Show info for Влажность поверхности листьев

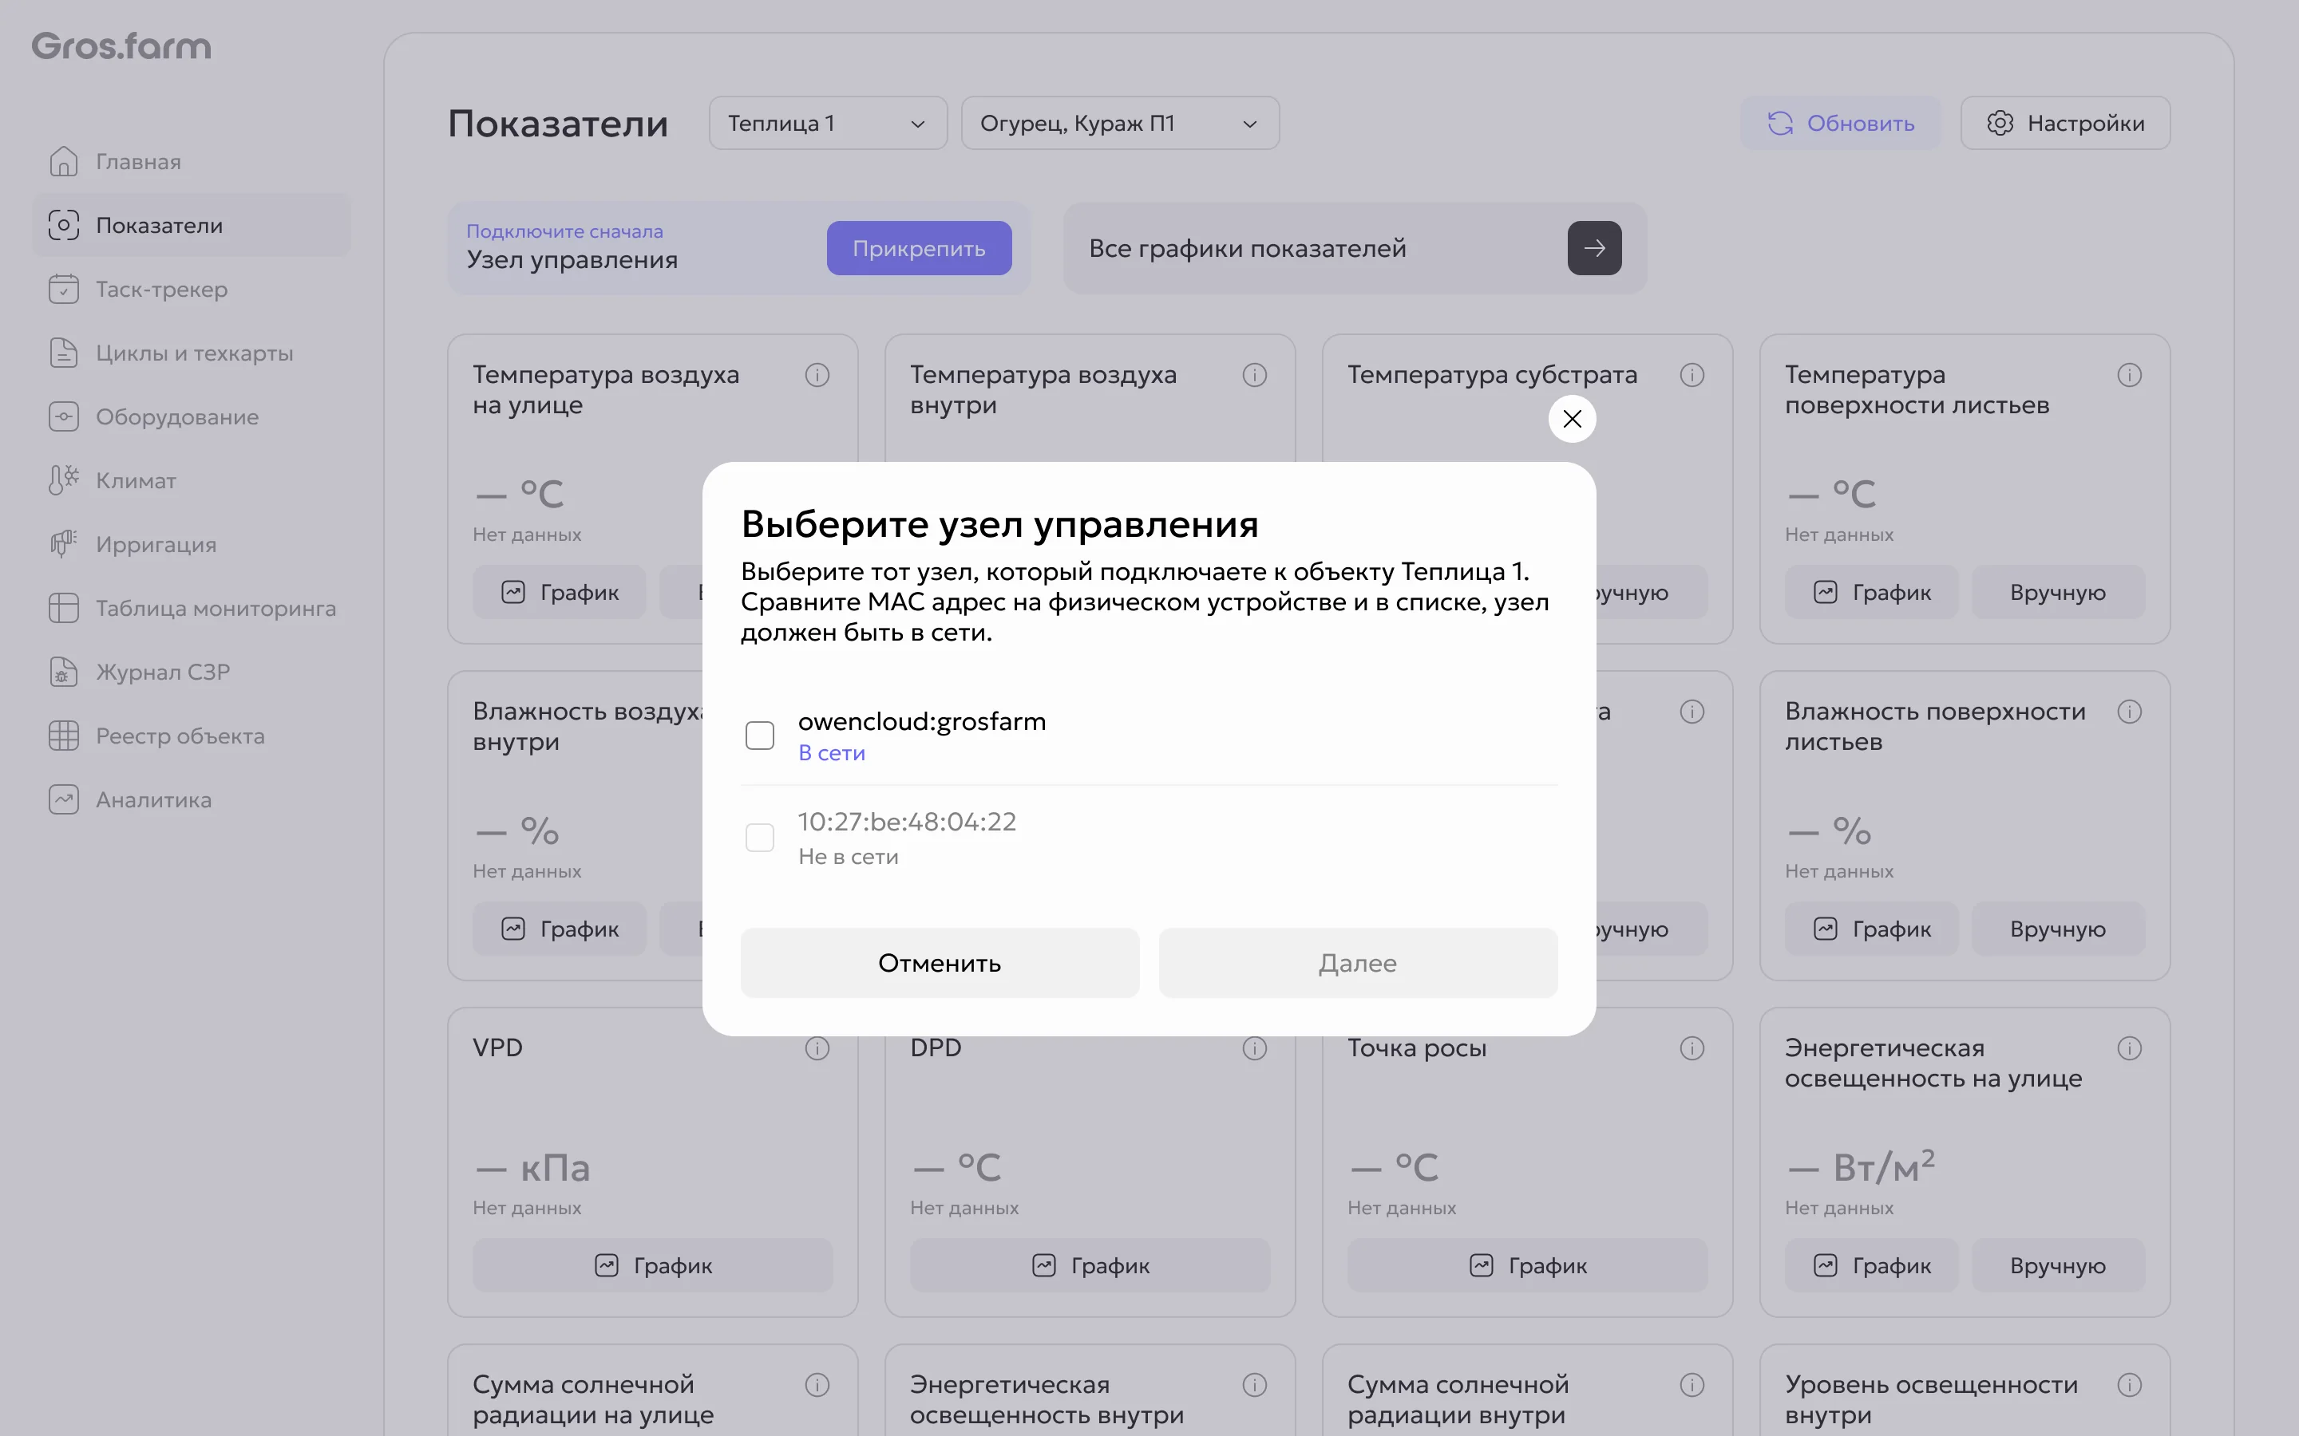[2129, 712]
